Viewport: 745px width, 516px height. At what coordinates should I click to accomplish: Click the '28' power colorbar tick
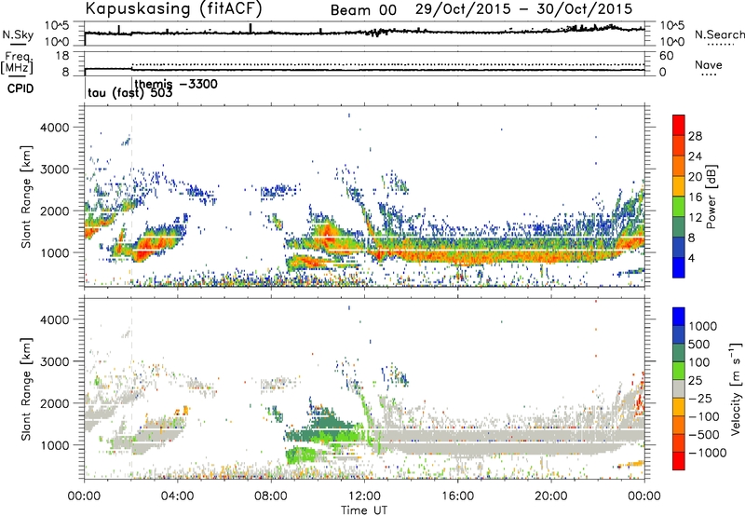[x=695, y=136]
